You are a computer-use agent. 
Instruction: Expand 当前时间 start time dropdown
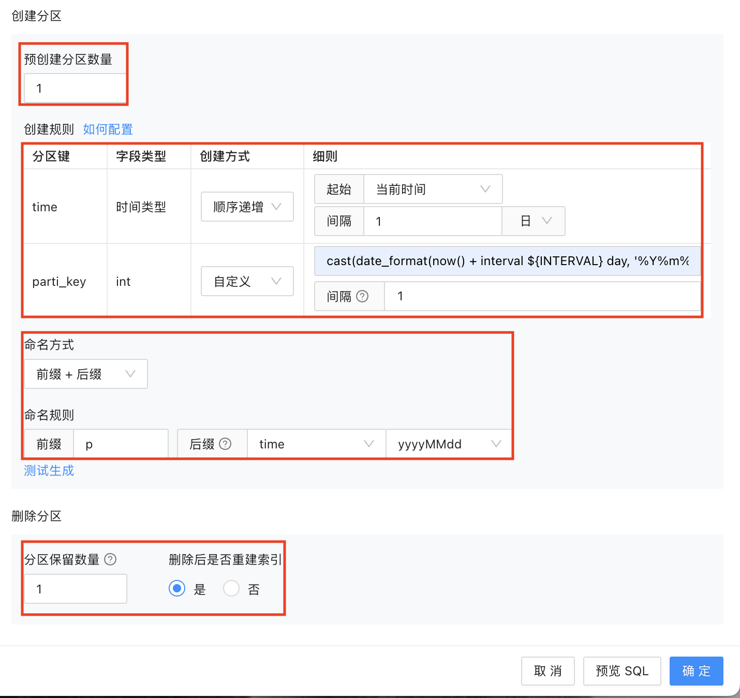433,189
